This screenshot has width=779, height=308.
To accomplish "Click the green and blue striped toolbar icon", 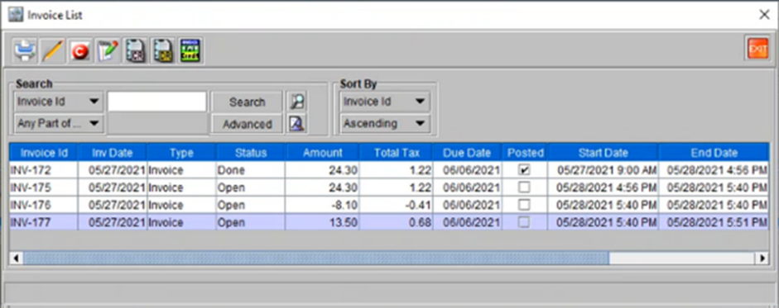I will point(190,50).
